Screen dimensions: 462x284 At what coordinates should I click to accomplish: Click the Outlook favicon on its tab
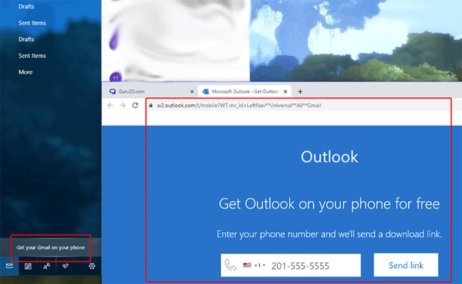coord(206,92)
